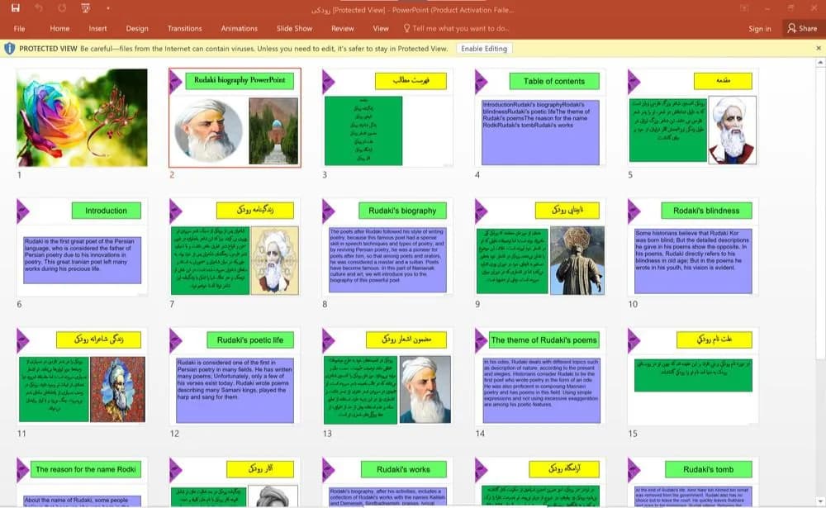Image resolution: width=826 pixels, height=508 pixels.
Task: Select the Rudaki biography PowerPoint slide
Action: click(235, 117)
